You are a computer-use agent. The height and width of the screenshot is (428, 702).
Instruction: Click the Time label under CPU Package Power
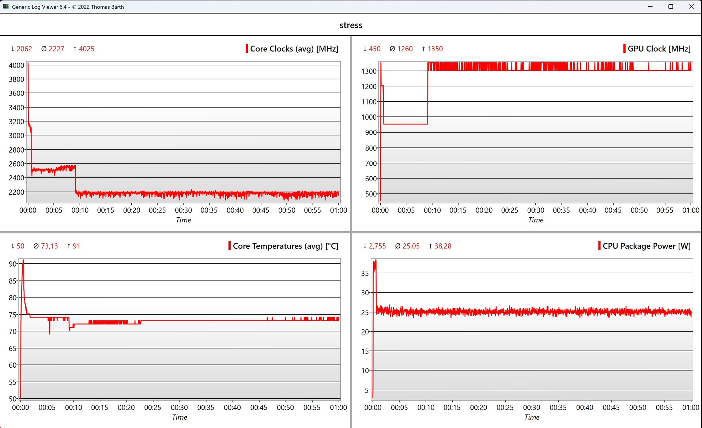[x=532, y=417]
